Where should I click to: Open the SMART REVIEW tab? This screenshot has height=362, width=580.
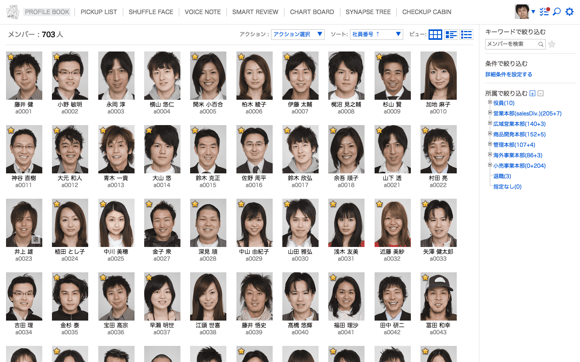coord(255,12)
